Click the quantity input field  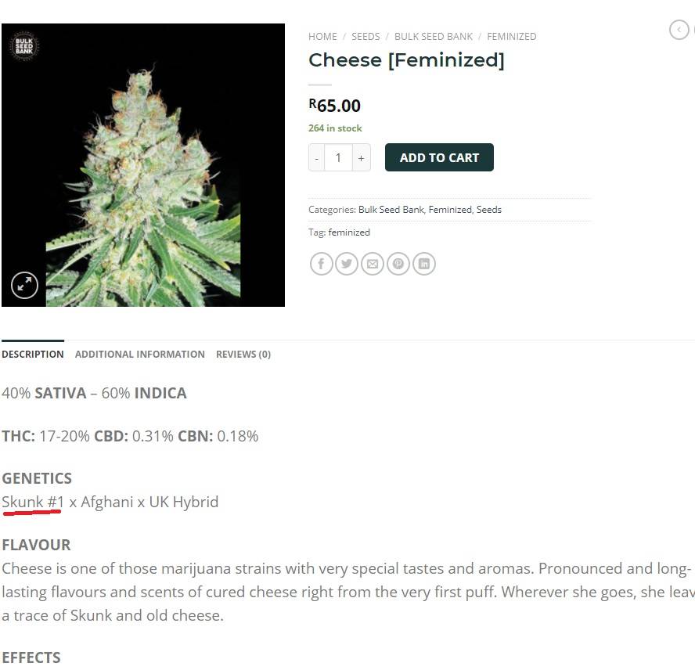pyautogui.click(x=338, y=157)
